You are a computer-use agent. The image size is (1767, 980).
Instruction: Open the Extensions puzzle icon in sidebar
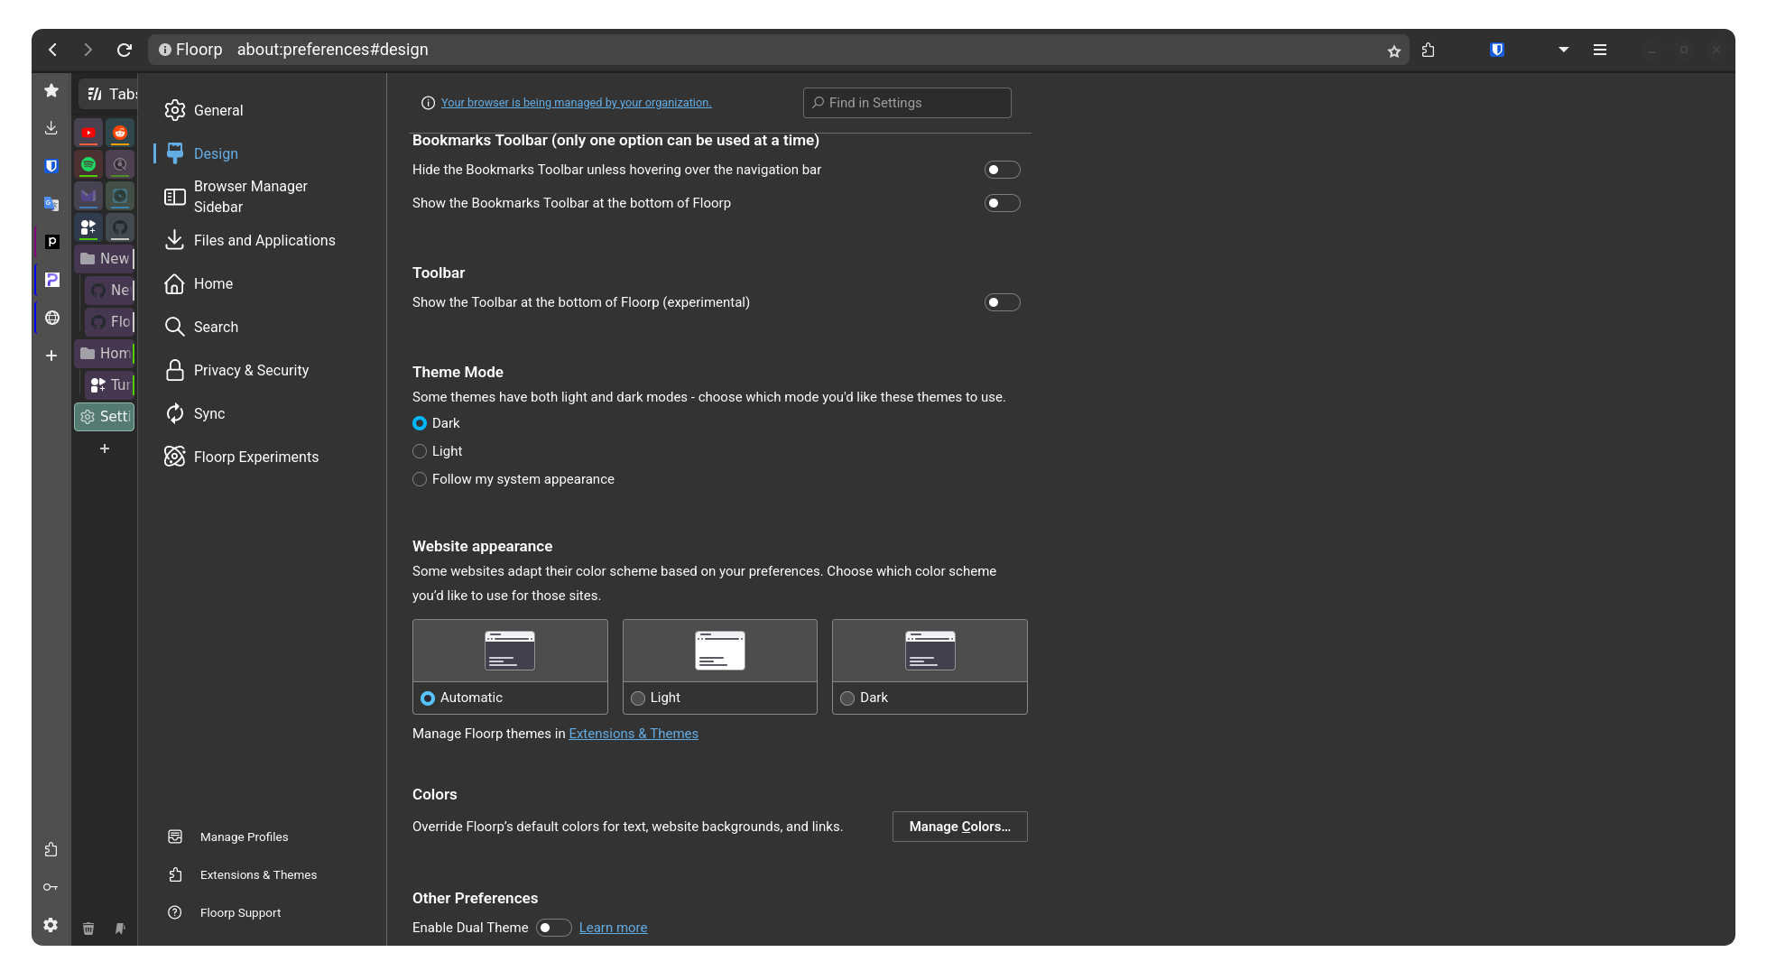(x=51, y=849)
